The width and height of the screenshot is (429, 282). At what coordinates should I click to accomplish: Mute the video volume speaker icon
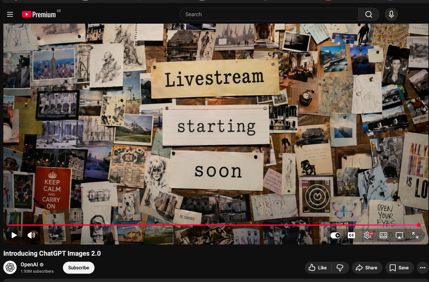pyautogui.click(x=31, y=235)
